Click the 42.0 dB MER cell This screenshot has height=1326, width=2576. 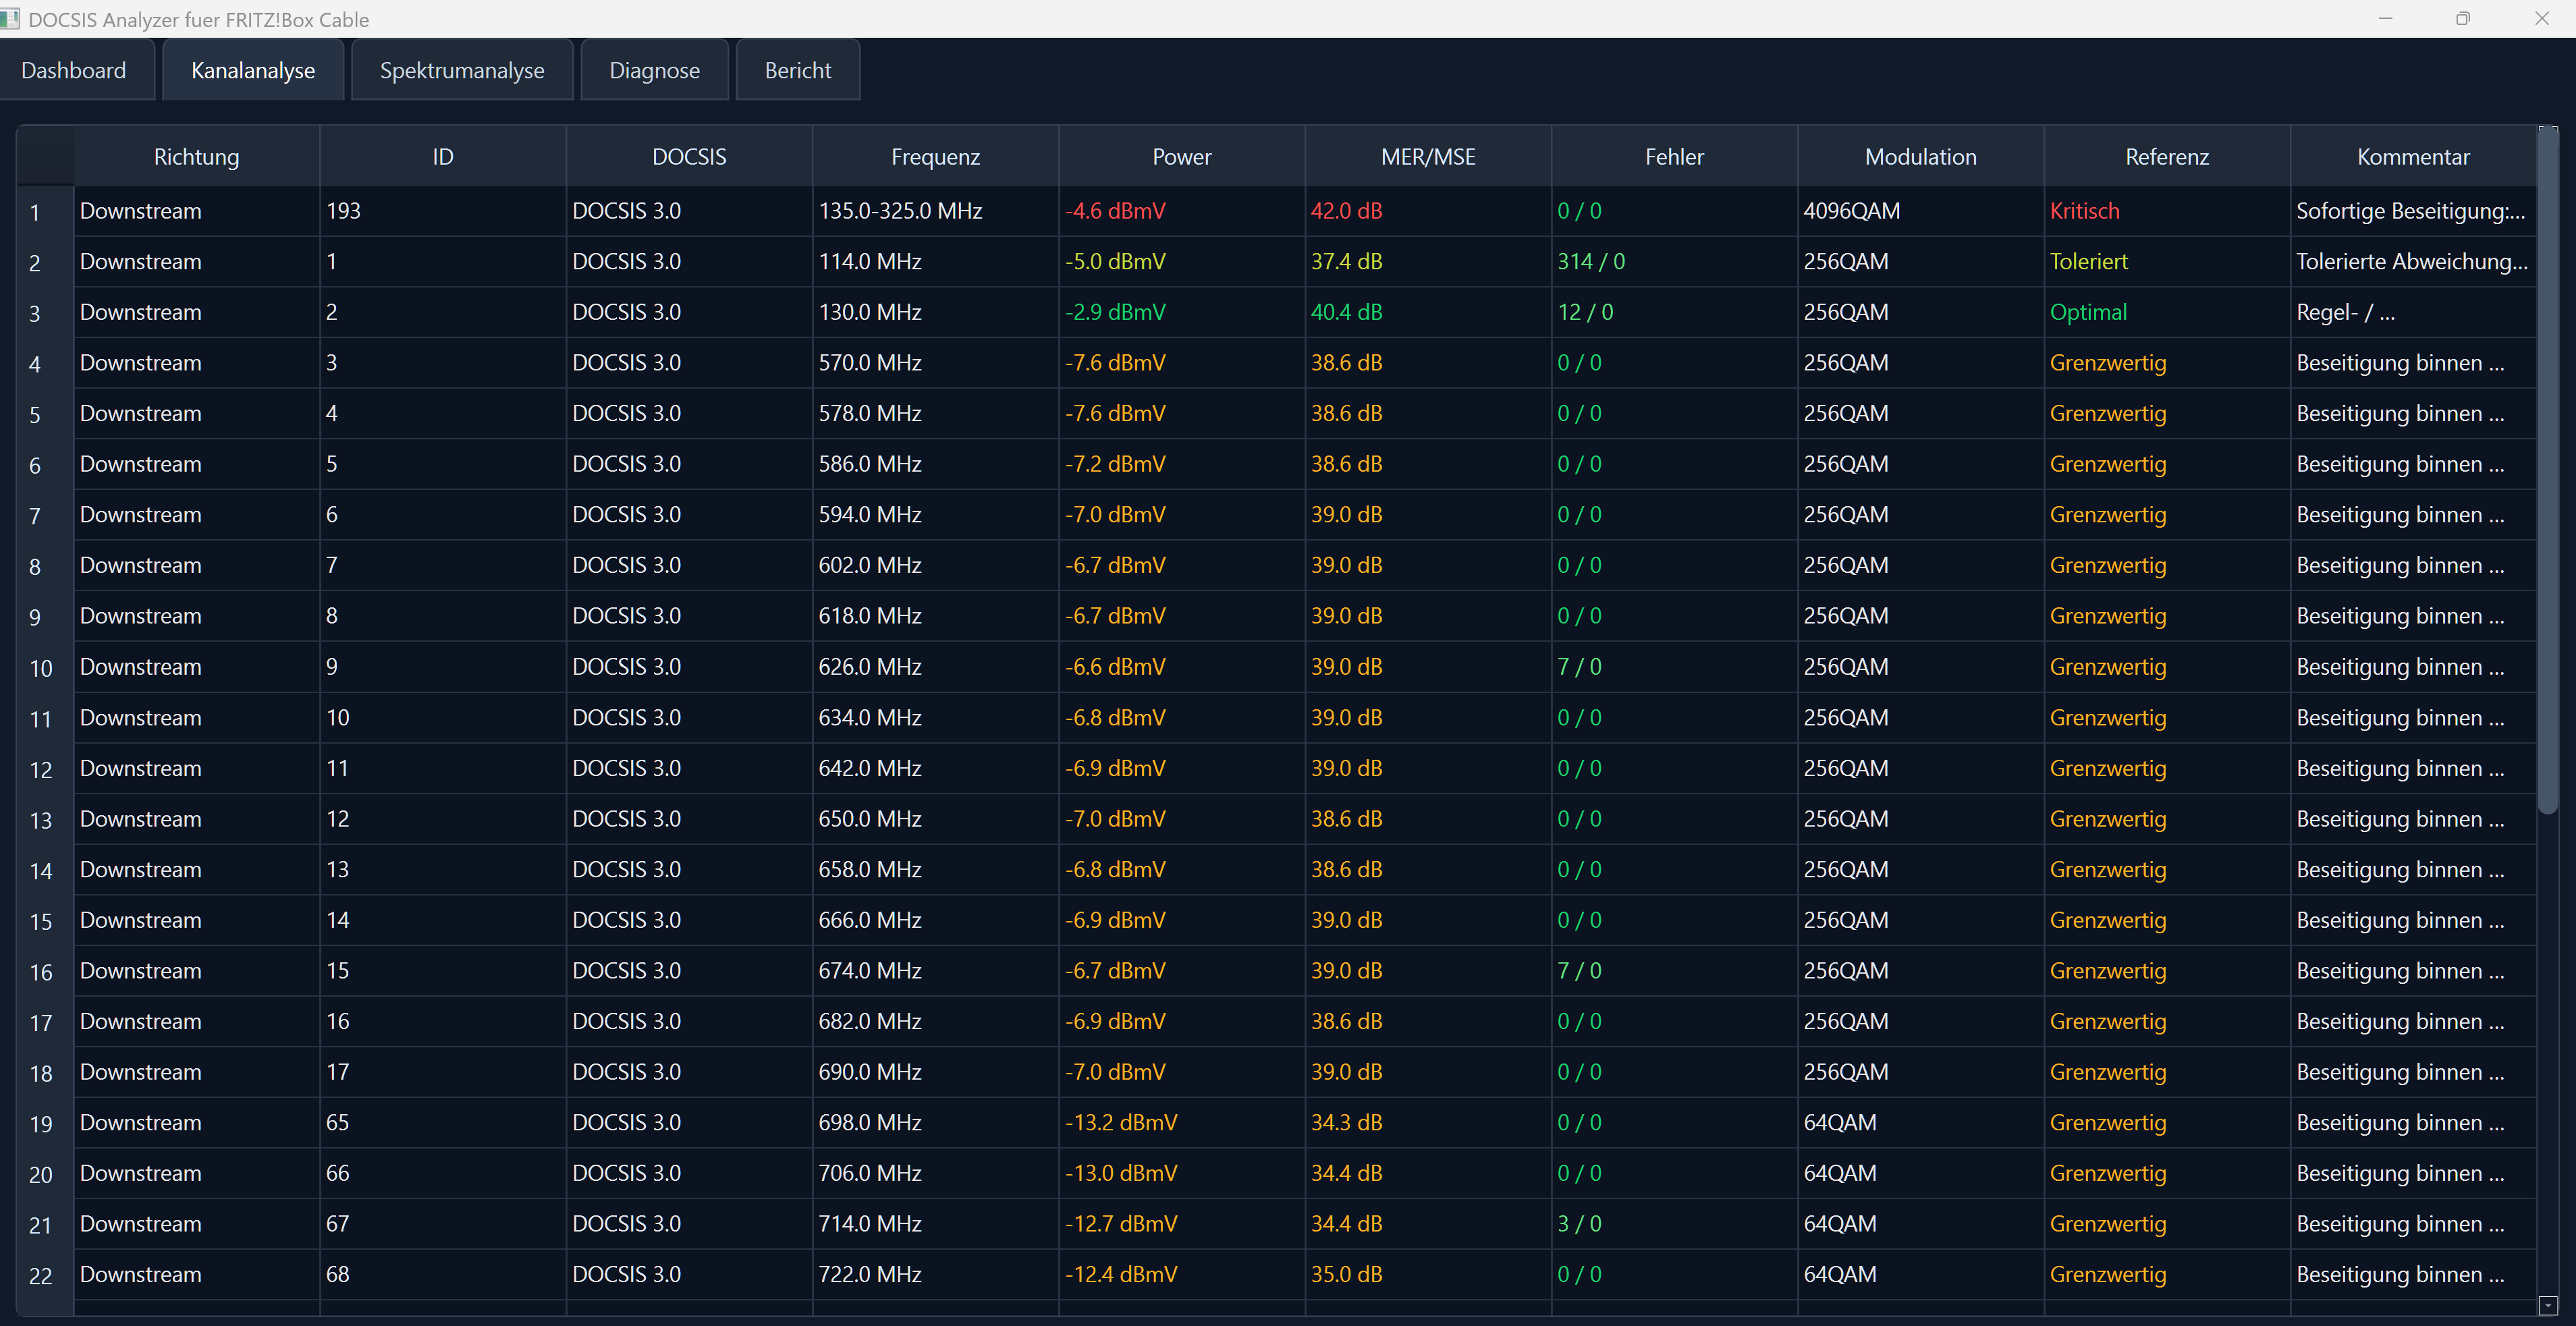[x=1428, y=211]
